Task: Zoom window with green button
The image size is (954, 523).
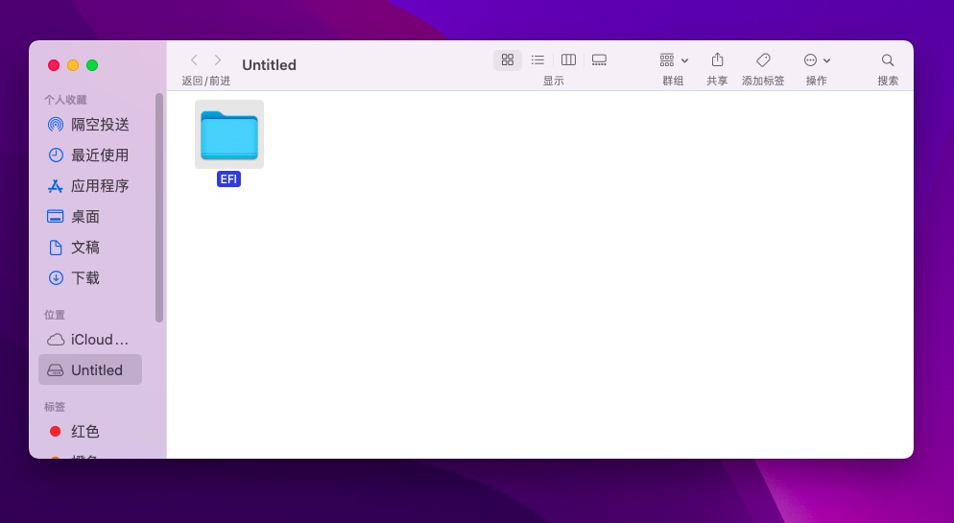Action: pos(92,65)
